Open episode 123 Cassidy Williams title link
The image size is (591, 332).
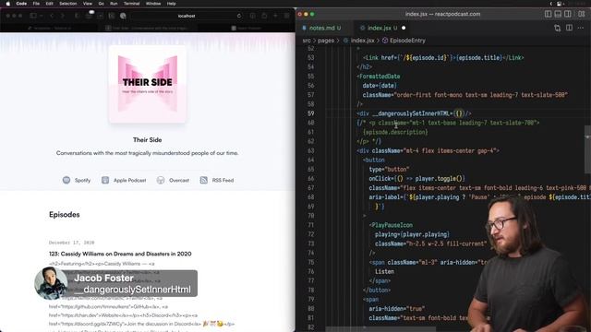(x=120, y=254)
